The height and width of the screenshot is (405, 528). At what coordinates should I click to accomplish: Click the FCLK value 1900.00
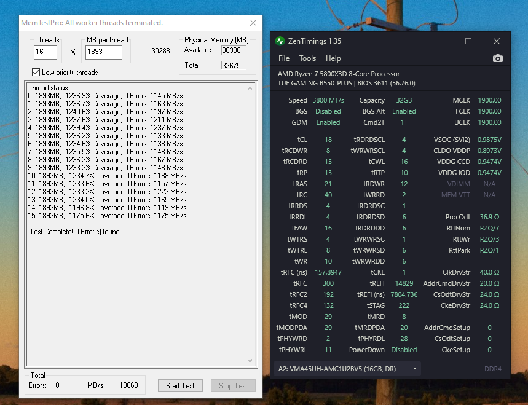click(x=490, y=111)
